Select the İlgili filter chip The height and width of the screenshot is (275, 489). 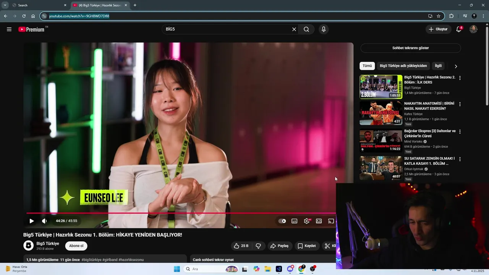click(x=438, y=66)
